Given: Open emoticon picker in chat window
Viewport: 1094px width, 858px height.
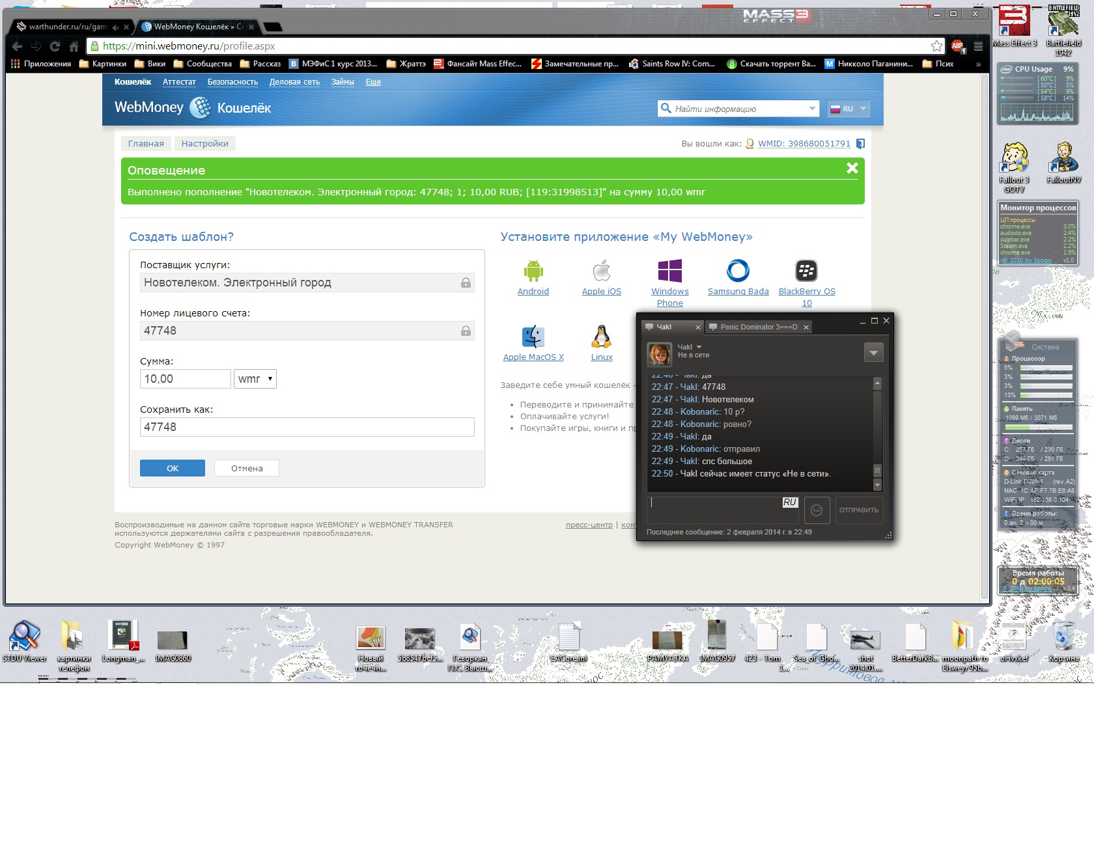Looking at the screenshot, I should [x=817, y=510].
